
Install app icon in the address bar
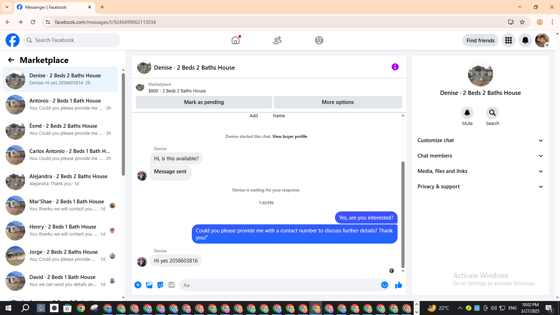point(511,22)
